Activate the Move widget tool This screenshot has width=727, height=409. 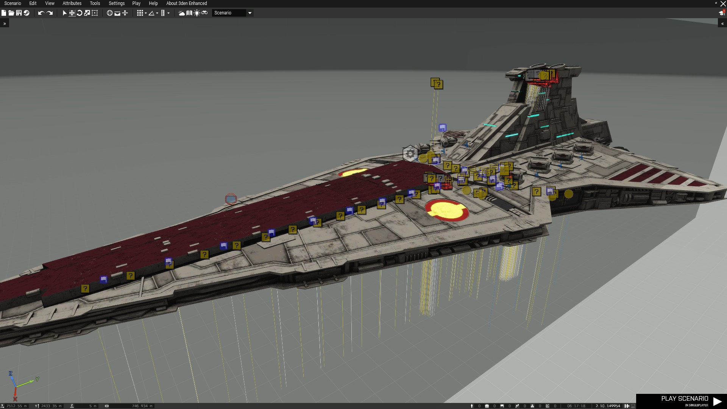click(x=72, y=13)
